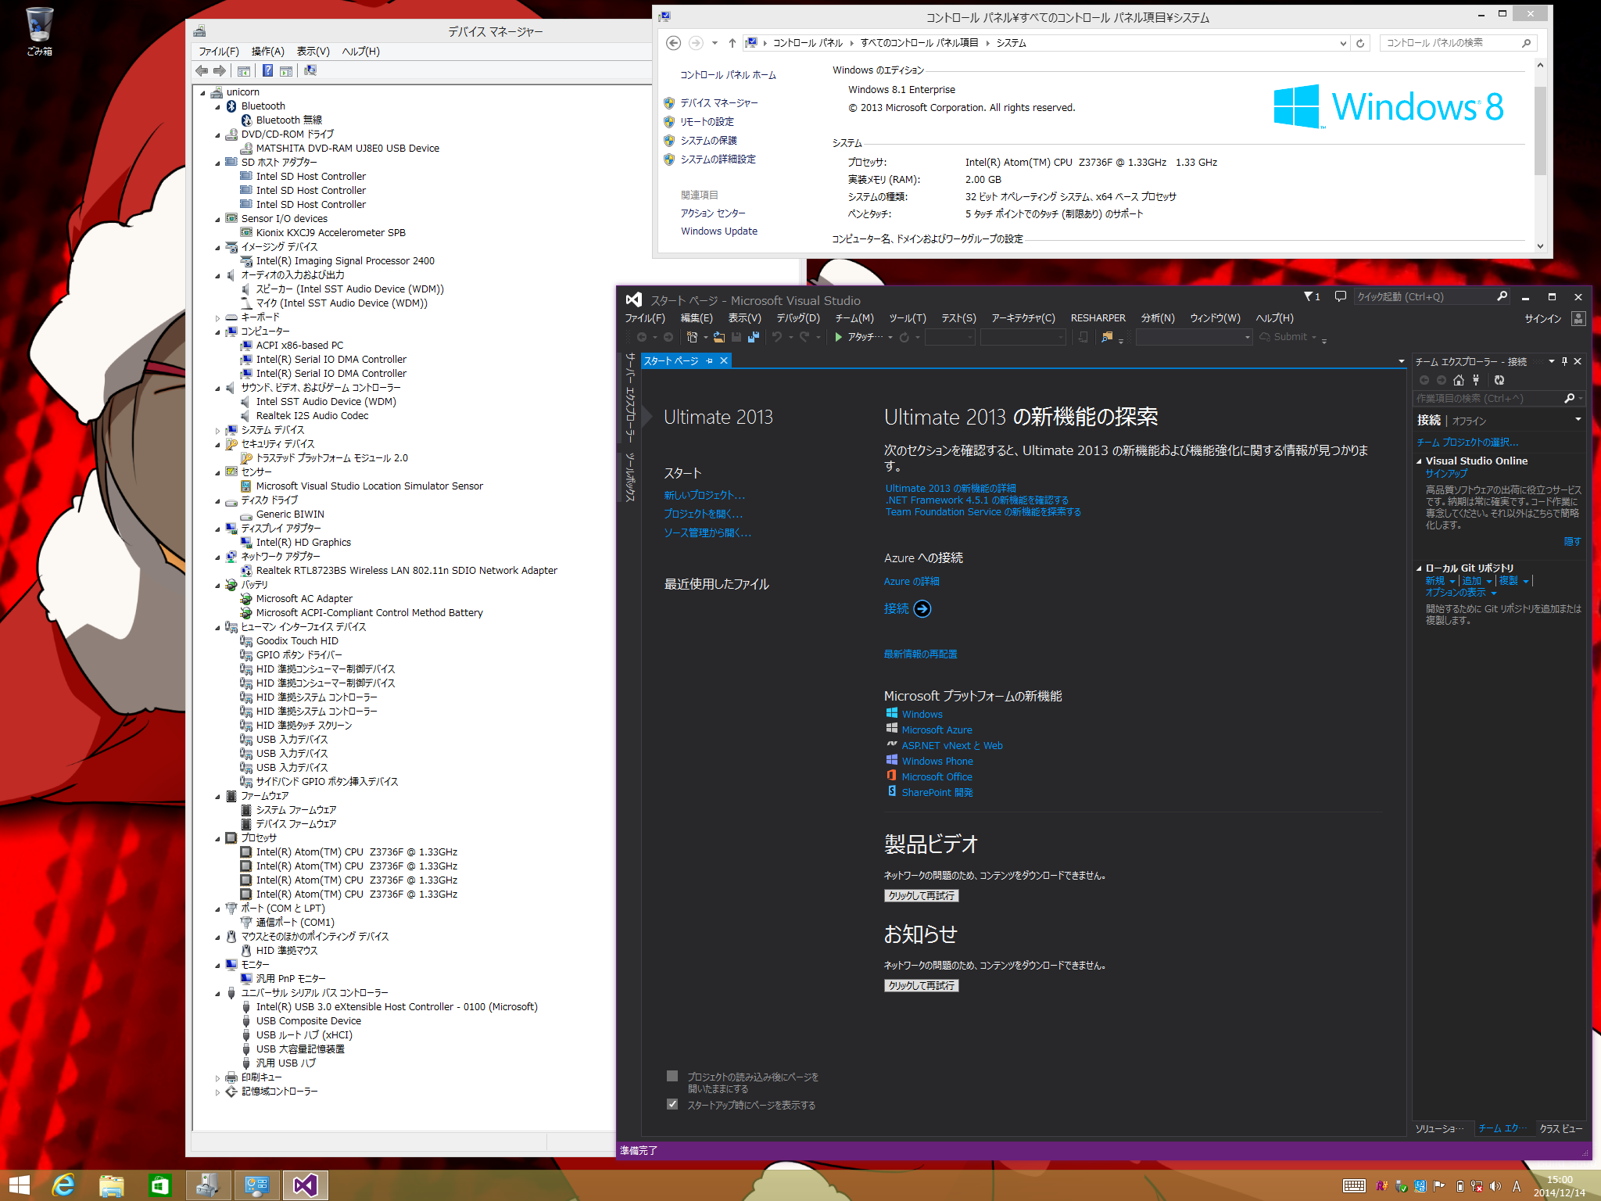The height and width of the screenshot is (1201, 1601).
Task: Collapse ローカル Git リポジトリ section
Action: click(1419, 568)
